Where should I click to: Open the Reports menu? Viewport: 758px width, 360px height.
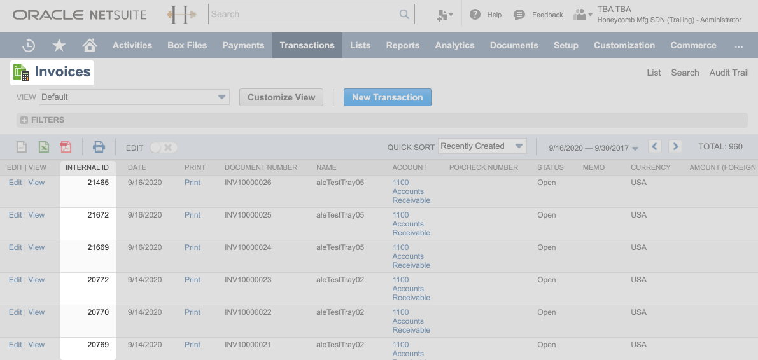[x=402, y=45]
